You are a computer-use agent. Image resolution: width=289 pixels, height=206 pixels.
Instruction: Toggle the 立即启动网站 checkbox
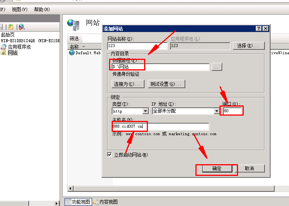click(x=110, y=155)
